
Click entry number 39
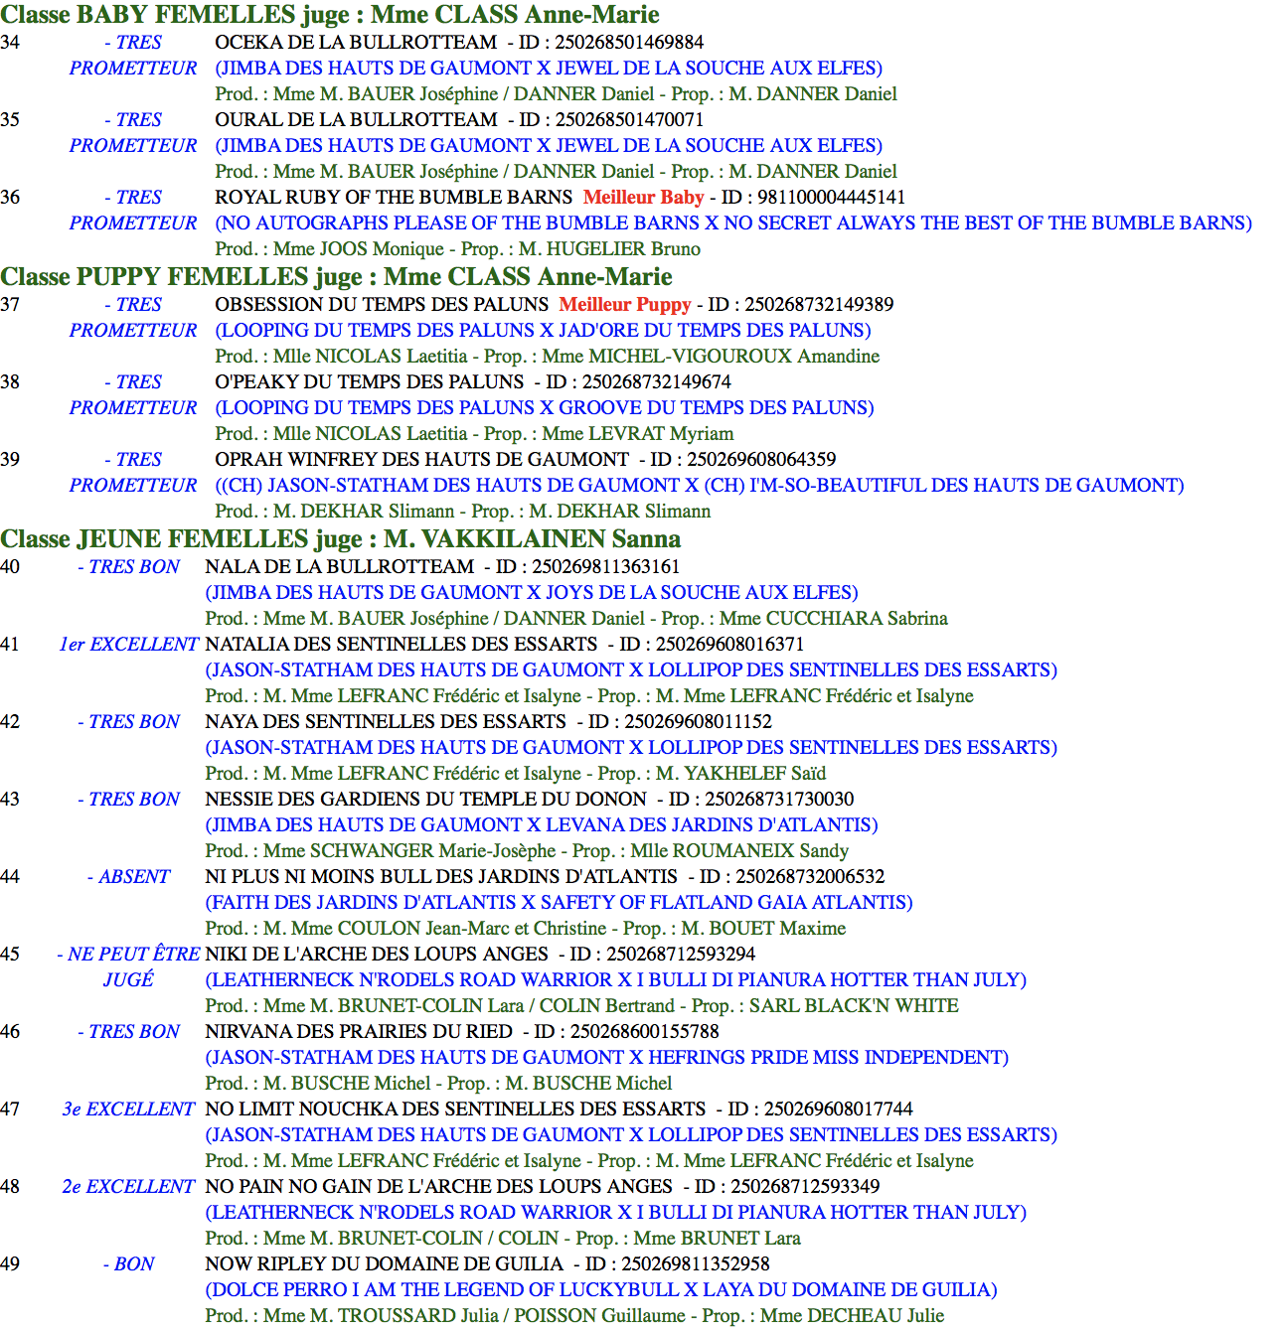(10, 459)
